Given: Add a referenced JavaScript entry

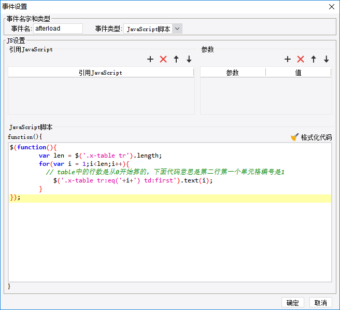Looking at the screenshot, I should pos(150,59).
